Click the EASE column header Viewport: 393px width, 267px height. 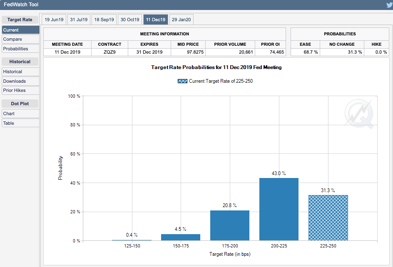coord(305,44)
